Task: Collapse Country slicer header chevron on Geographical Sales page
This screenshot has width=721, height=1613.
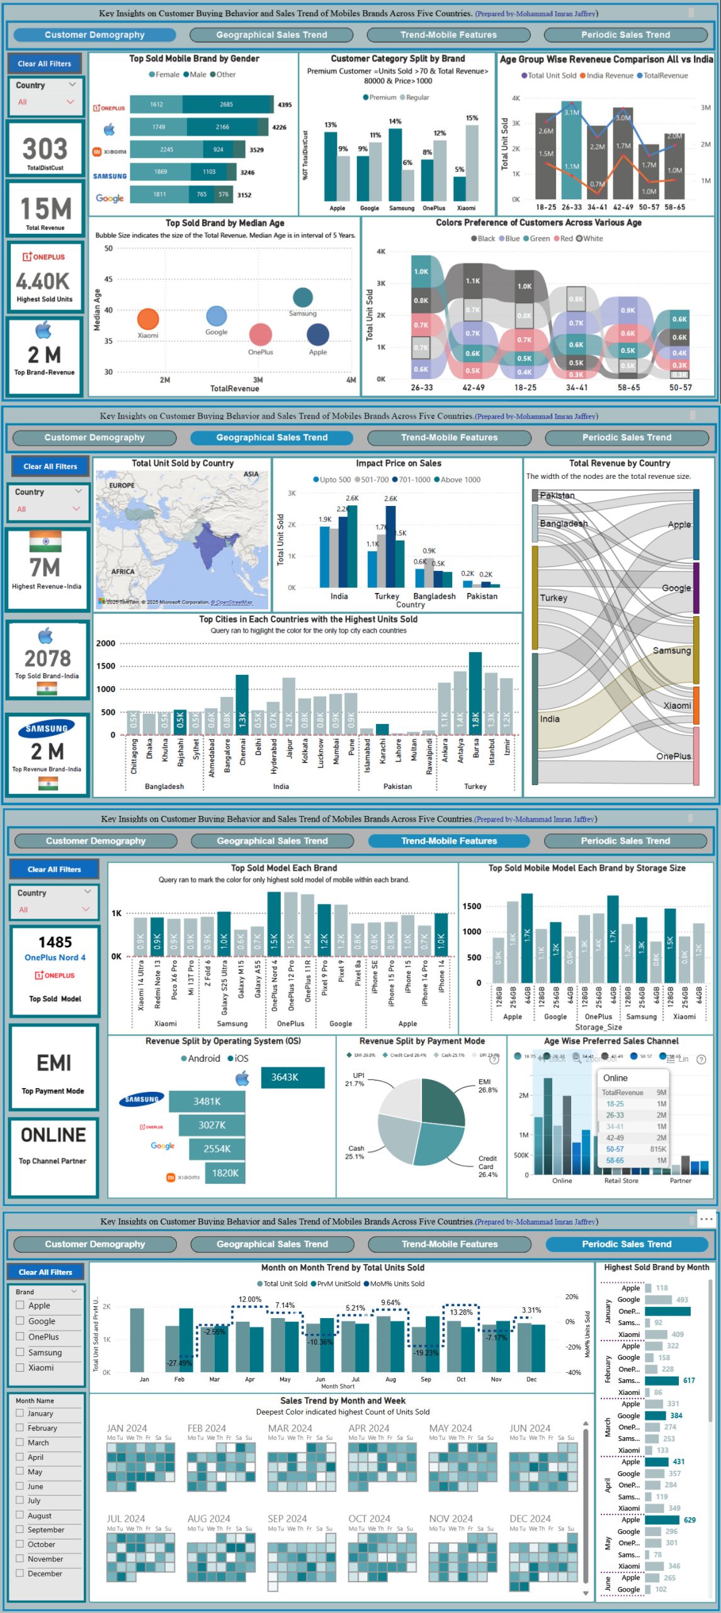Action: tap(78, 491)
